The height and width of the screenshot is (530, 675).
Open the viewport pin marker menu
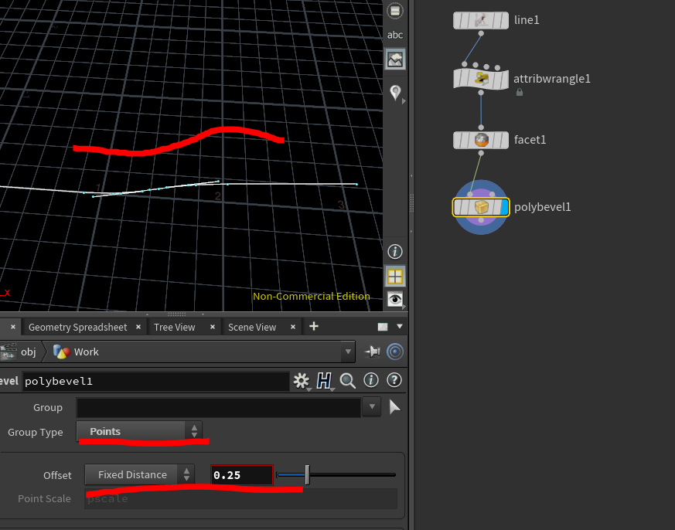[x=395, y=93]
